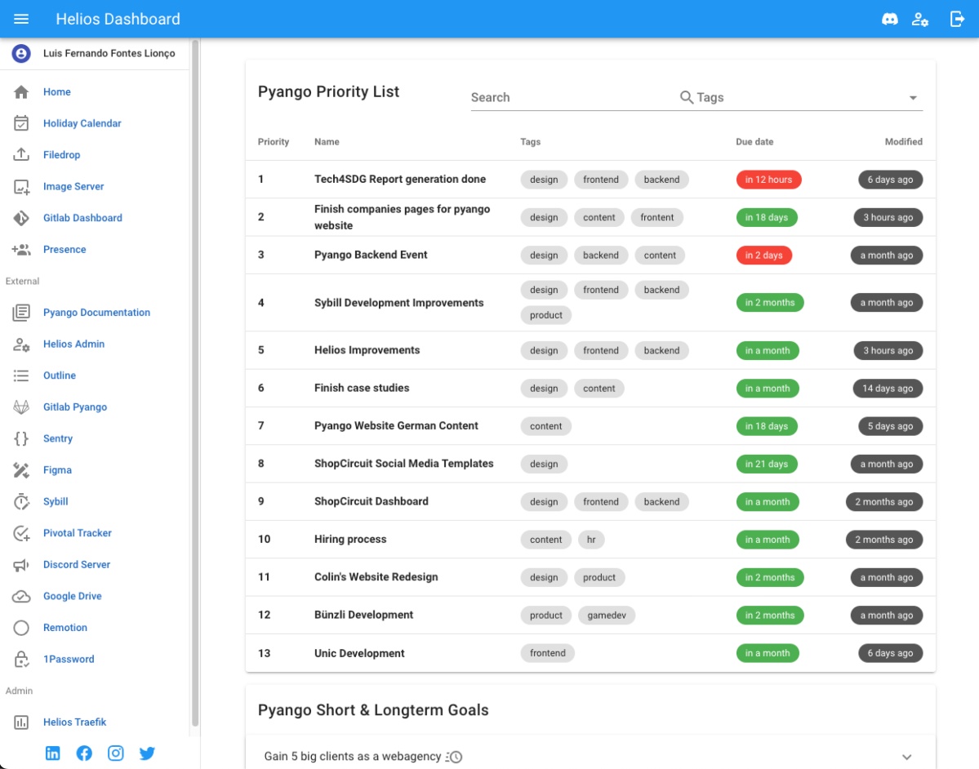Click the Holiday Calendar icon
Viewport: 979px width, 769px height.
[x=21, y=123]
